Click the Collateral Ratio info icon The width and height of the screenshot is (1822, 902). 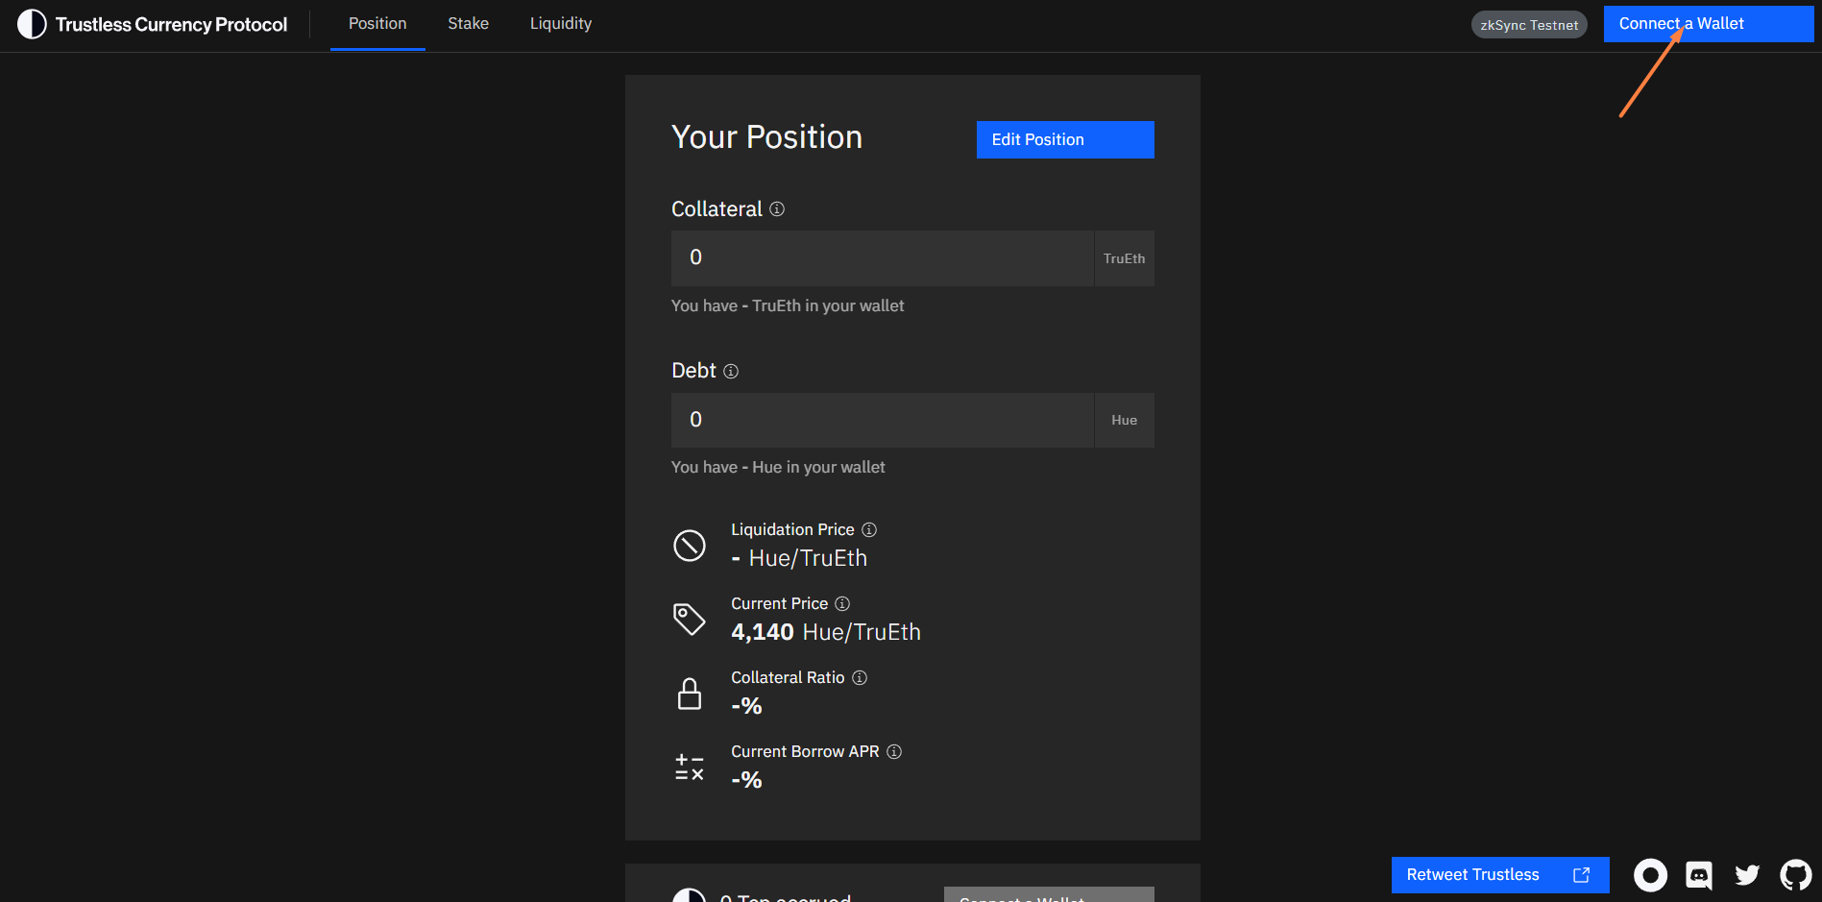pyautogui.click(x=860, y=677)
